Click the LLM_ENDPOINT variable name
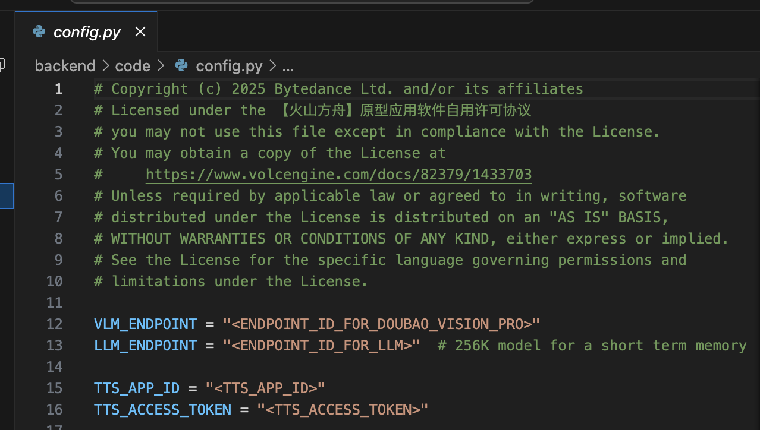 145,346
